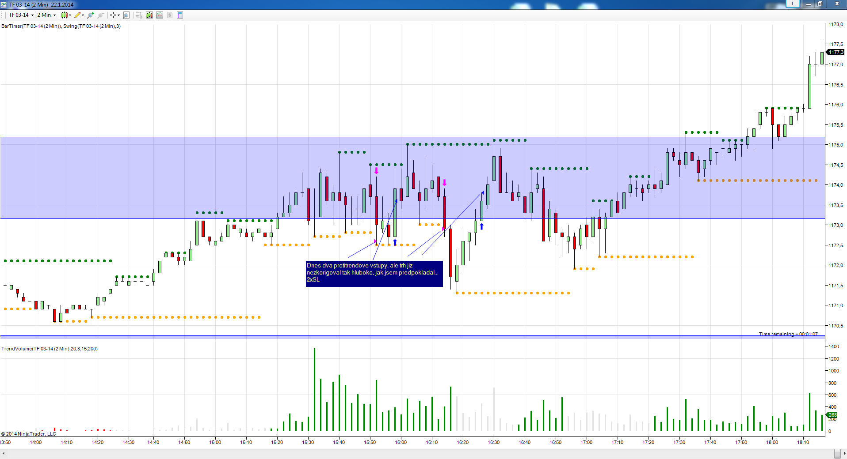Click the zoom in magnifier icon

(x=91, y=15)
